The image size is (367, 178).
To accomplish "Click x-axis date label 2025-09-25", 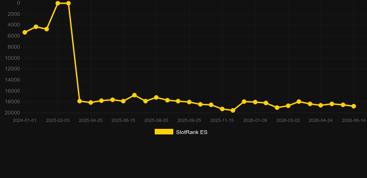I will click(189, 121).
